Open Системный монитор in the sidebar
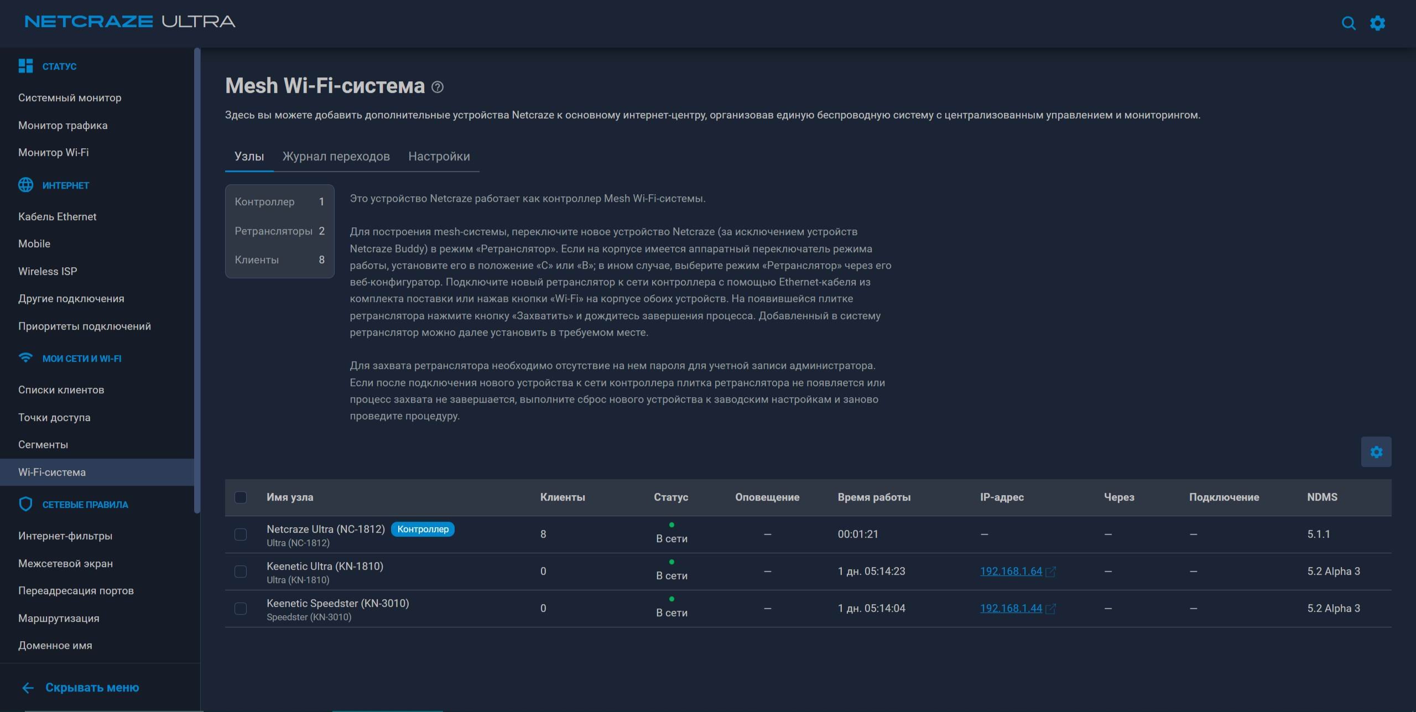 [x=70, y=98]
